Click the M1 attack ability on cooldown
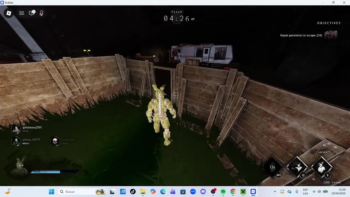This screenshot has height=197, width=350. pos(273,167)
